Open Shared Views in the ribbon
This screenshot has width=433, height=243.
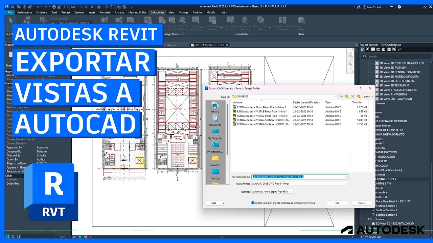point(301,23)
